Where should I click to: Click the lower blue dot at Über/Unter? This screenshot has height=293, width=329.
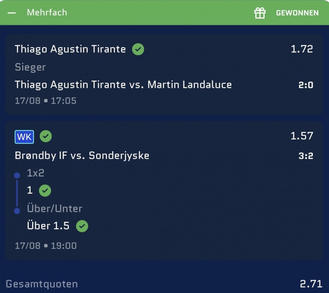[17, 211]
